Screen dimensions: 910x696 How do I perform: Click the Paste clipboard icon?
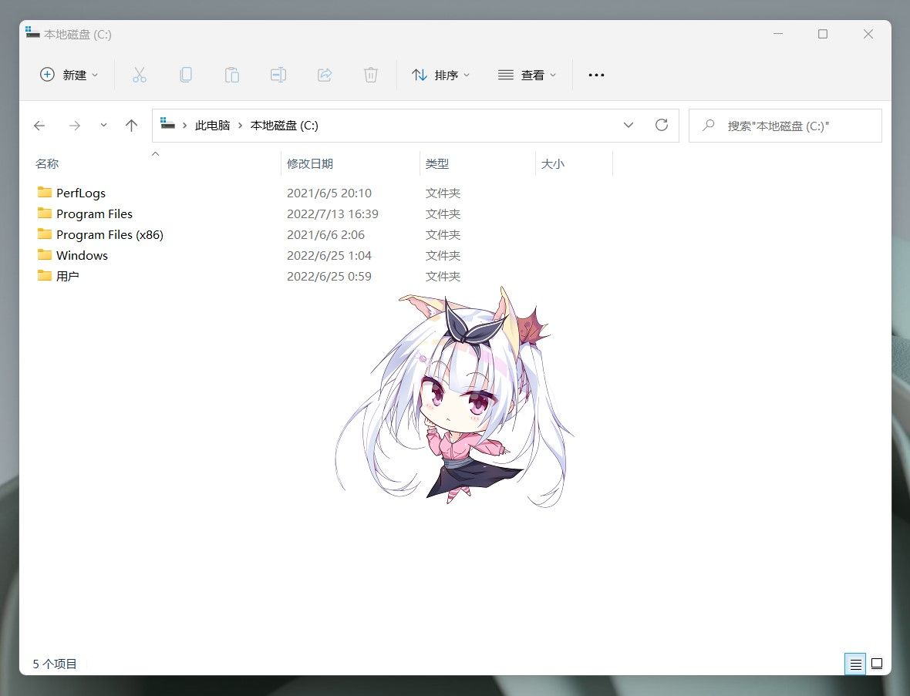point(232,75)
